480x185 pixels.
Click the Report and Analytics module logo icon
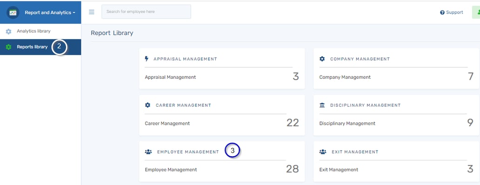click(13, 13)
